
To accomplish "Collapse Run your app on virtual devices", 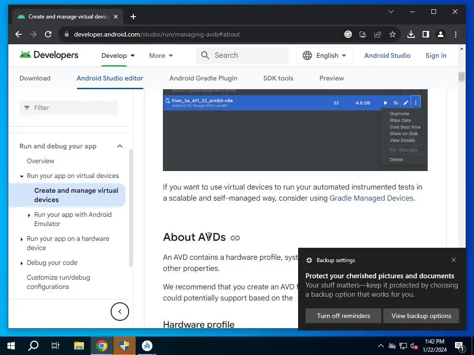I will click(21, 176).
